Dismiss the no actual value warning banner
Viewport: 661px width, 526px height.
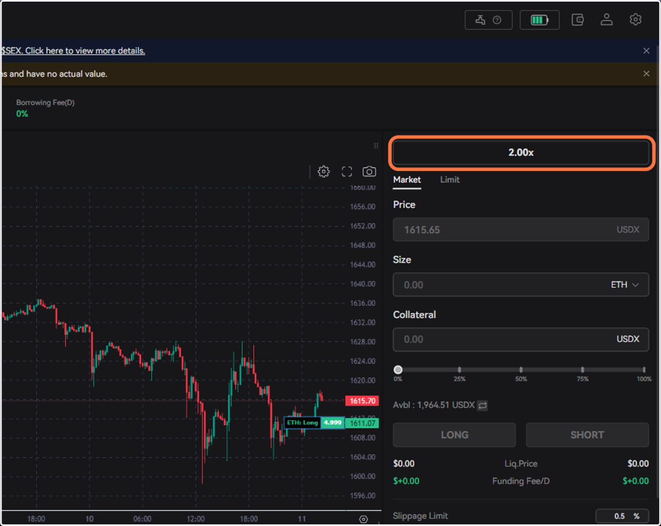click(647, 74)
